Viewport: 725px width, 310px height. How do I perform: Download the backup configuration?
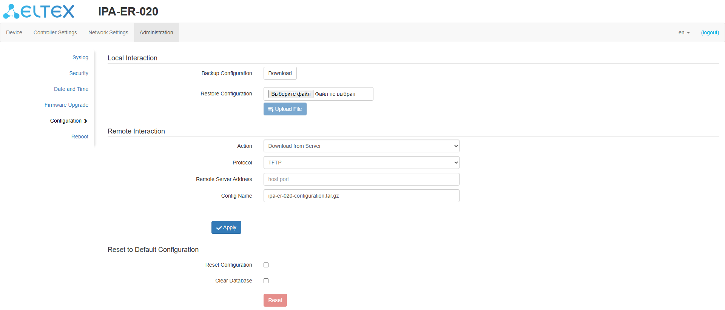point(280,73)
